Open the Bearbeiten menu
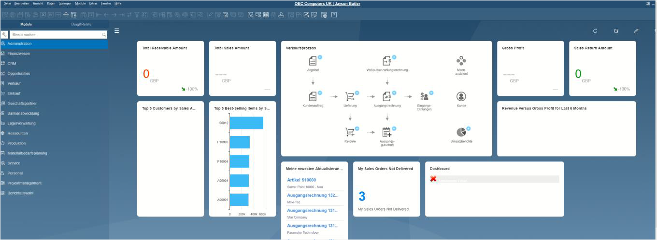This screenshot has width=657, height=240. (x=22, y=3)
